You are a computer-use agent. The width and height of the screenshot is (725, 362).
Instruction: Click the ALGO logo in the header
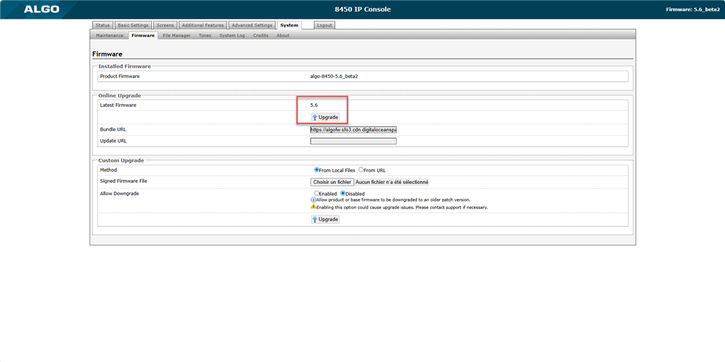[x=41, y=9]
